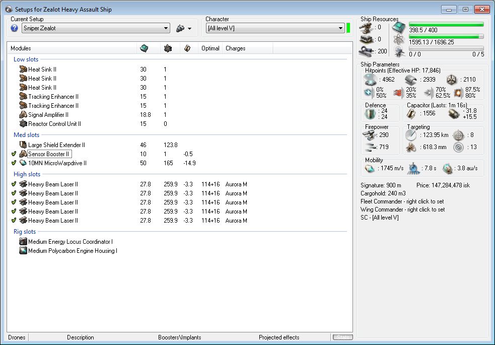
Task: Click the powergrid column header icon
Action: pyautogui.click(x=168, y=48)
